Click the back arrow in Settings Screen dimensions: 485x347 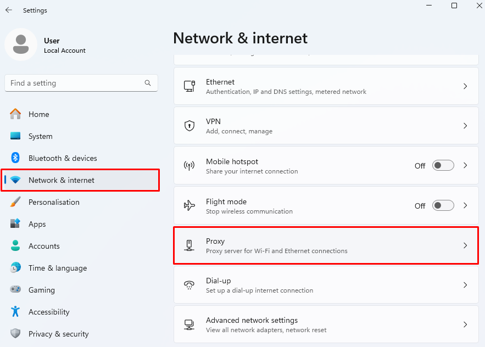[9, 10]
